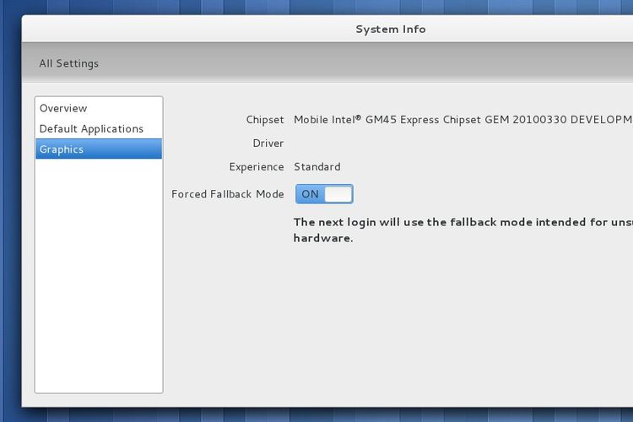Click the Standard experience value
The width and height of the screenshot is (633, 422).
point(317,167)
